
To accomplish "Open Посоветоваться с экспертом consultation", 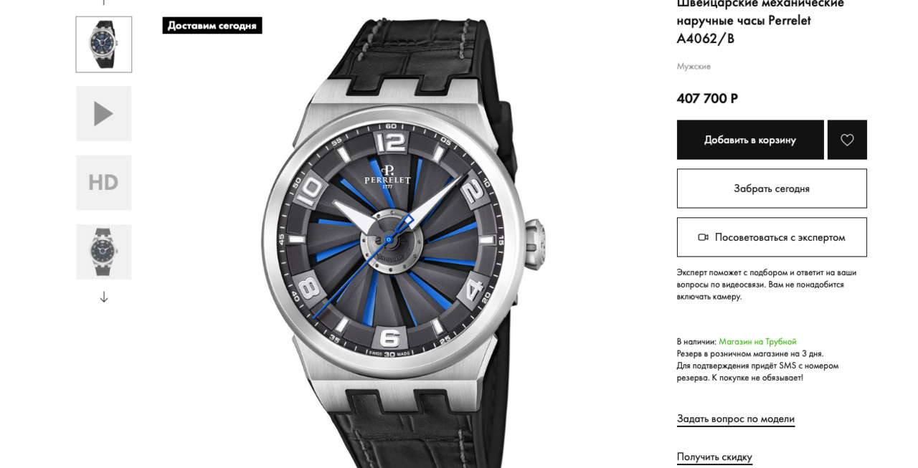I will point(772,237).
